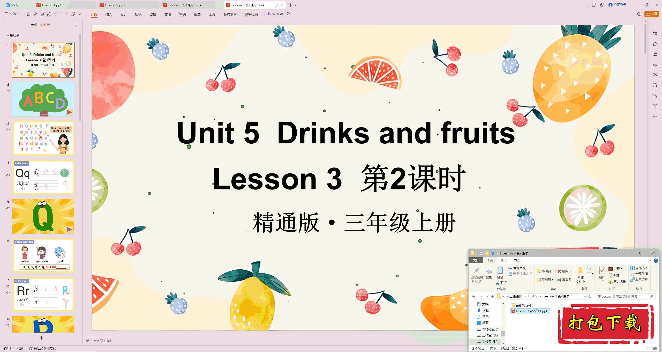Screen dimensions: 662x352
Task: Click New Folder in Explorer ribbon
Action: [580, 275]
